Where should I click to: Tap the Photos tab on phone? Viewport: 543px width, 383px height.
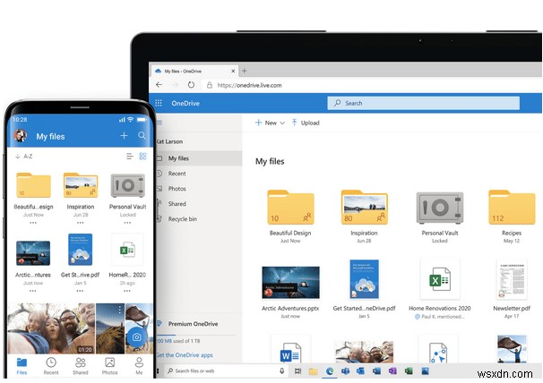tap(110, 367)
